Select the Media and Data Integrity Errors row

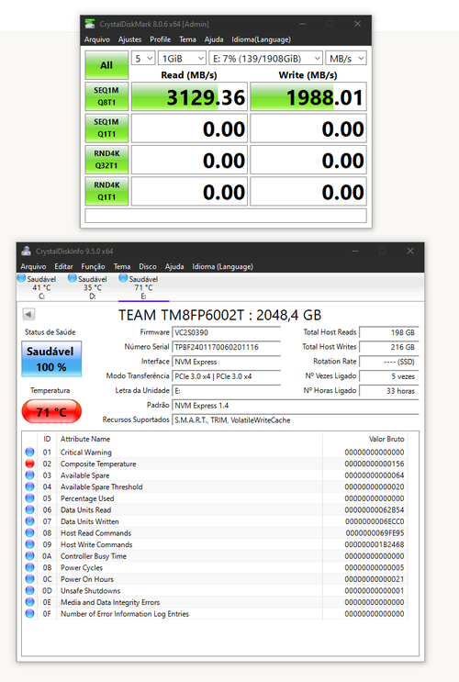[215, 602]
